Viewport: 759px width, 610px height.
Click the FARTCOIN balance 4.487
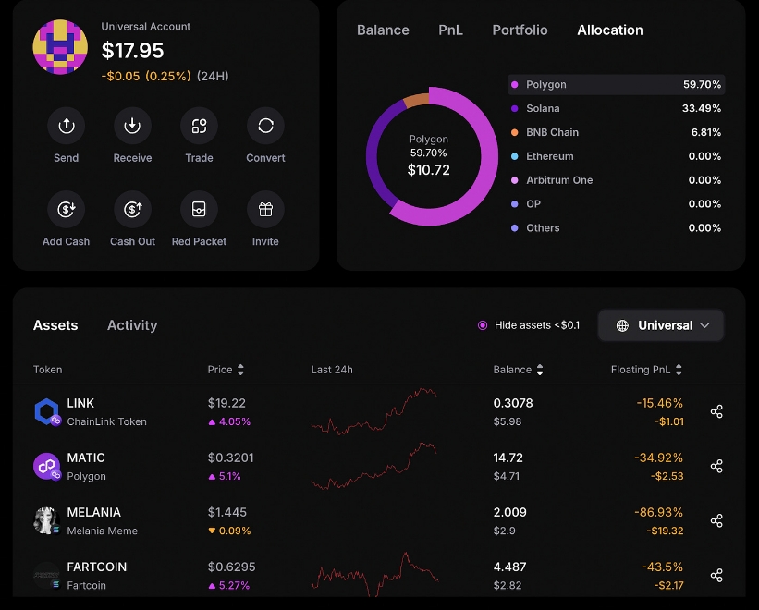509,567
